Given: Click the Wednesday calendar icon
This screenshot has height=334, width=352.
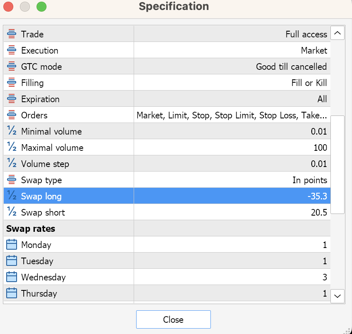Looking at the screenshot, I should tap(12, 277).
